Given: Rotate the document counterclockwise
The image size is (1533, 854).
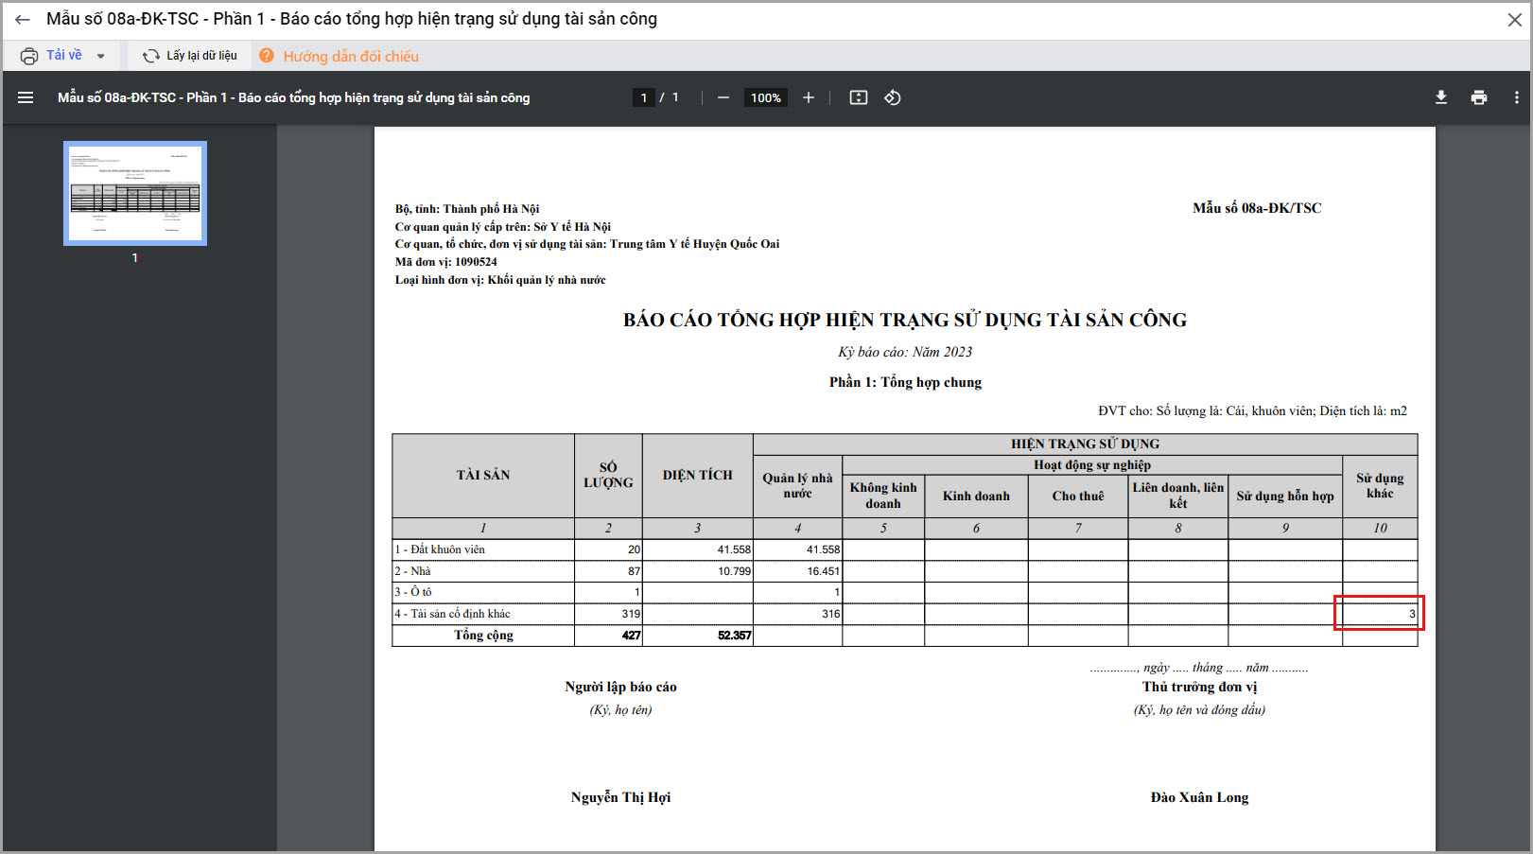Looking at the screenshot, I should [893, 97].
